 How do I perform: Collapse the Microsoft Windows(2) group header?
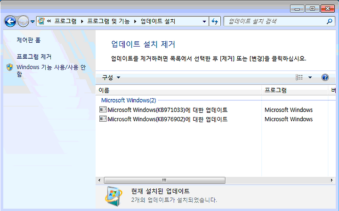coord(129,100)
